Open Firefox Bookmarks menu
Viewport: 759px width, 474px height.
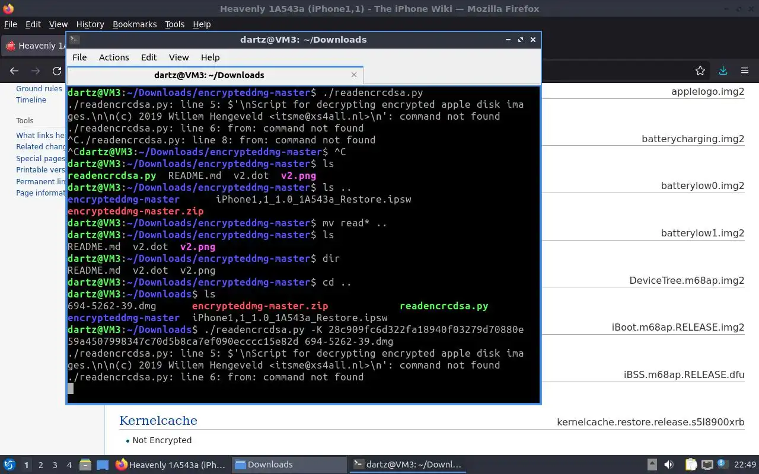[x=135, y=24]
